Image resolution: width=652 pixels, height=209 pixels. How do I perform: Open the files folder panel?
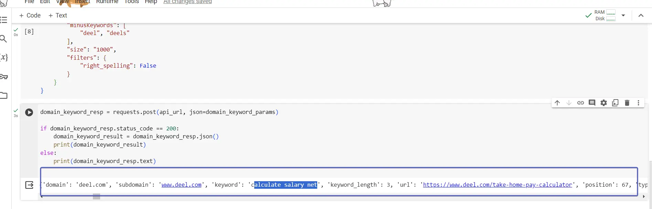point(3,95)
